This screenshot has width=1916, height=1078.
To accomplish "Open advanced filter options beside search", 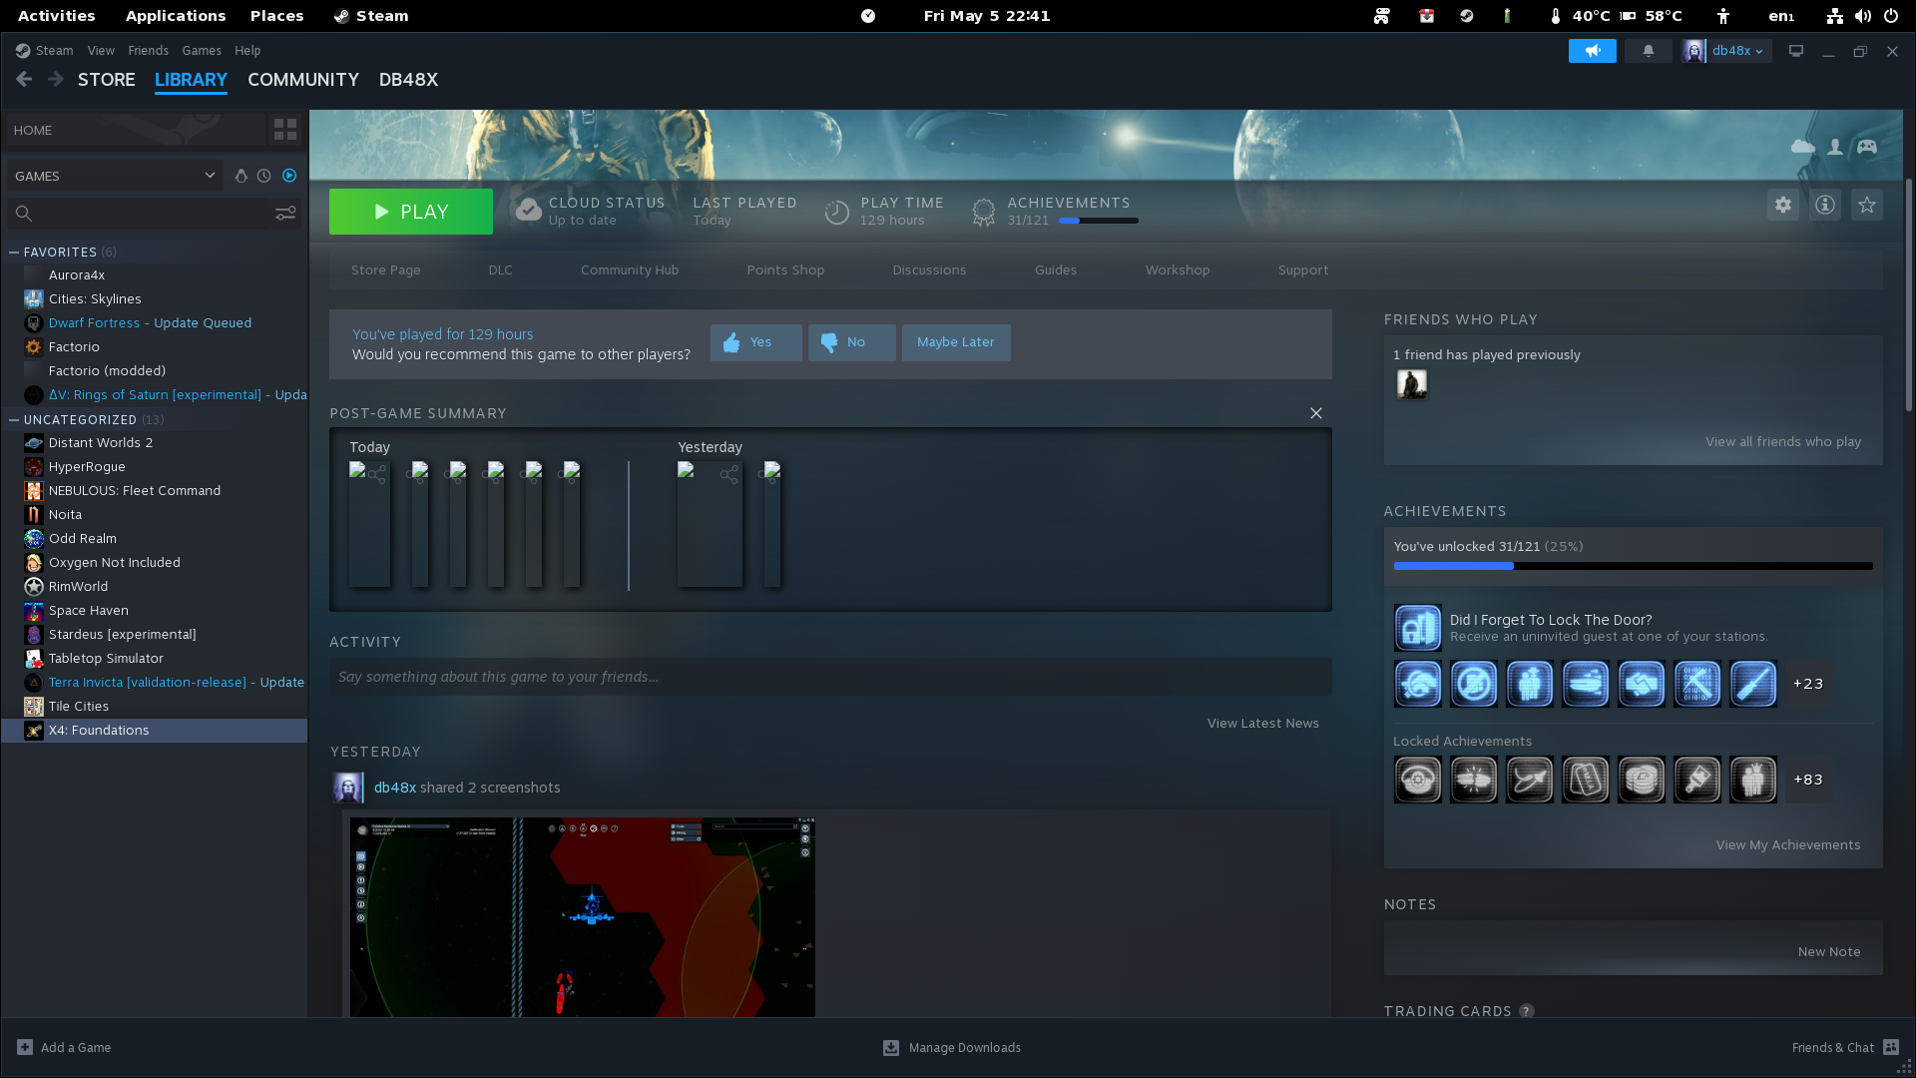I will point(285,214).
